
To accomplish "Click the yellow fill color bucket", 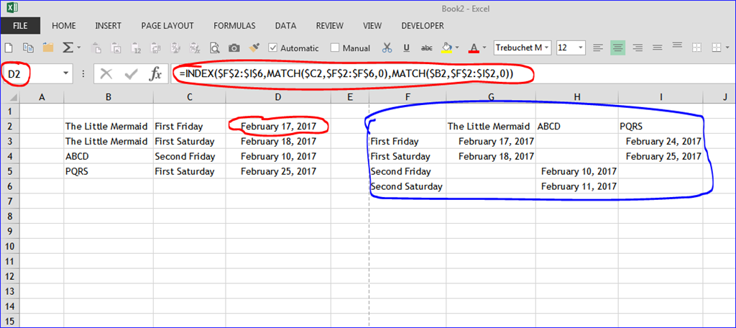I will pyautogui.click(x=446, y=47).
